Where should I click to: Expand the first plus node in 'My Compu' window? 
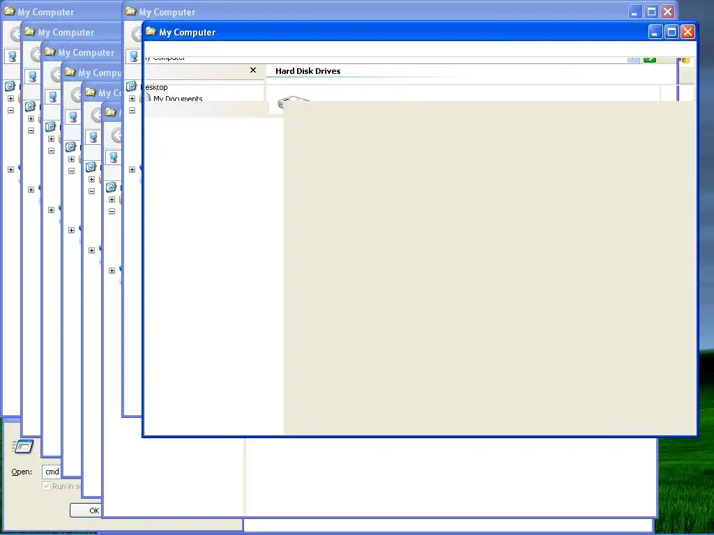[x=72, y=160]
